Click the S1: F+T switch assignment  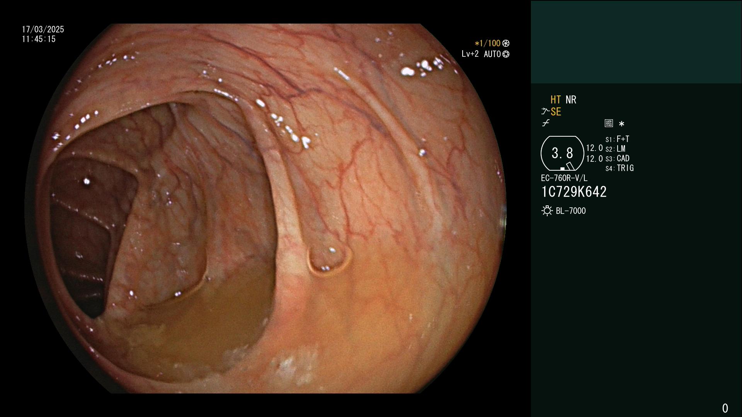[618, 139]
